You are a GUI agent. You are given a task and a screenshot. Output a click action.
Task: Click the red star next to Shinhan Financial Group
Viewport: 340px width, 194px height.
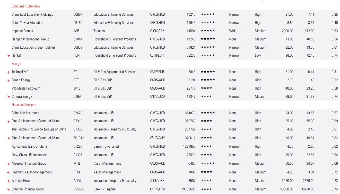coord(8,189)
